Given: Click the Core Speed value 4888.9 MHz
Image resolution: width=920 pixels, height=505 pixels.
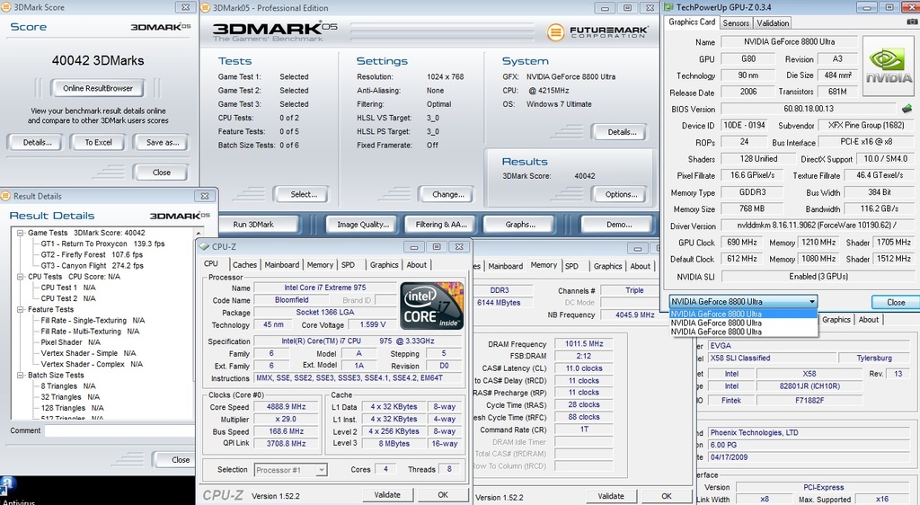Looking at the screenshot, I should click(x=287, y=406).
